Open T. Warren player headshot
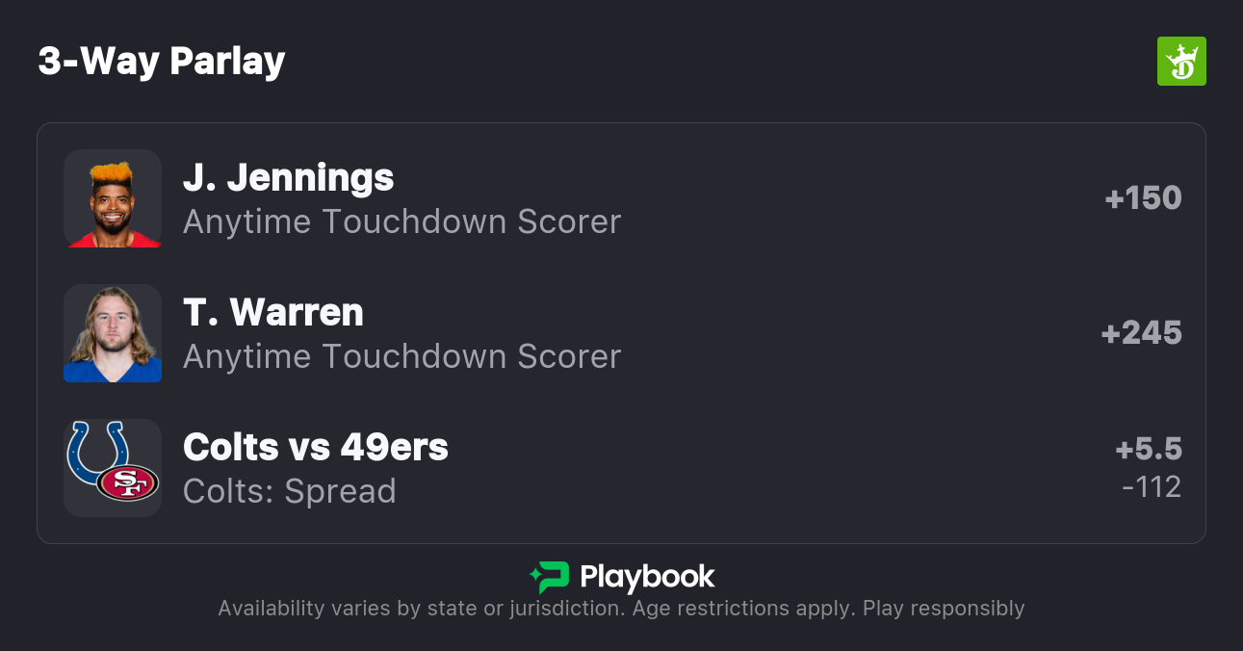Screen dimensions: 1243x651 click(x=113, y=333)
